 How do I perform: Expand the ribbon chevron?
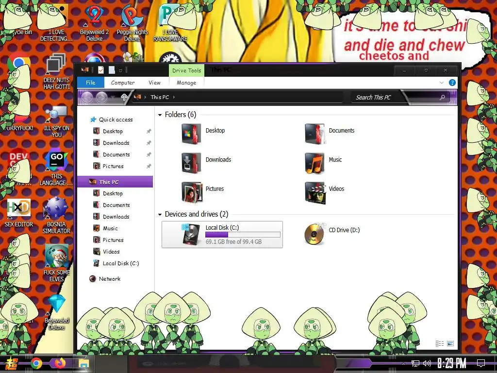(442, 83)
